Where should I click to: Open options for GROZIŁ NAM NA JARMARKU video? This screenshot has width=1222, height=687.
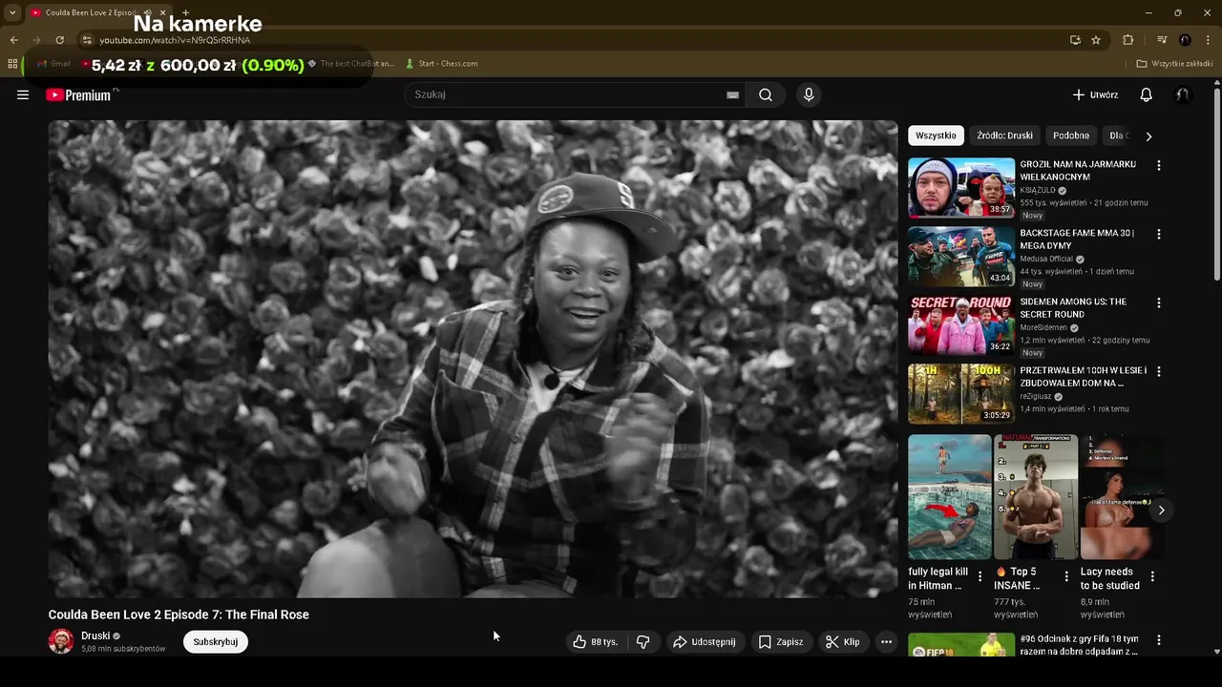[x=1159, y=165]
